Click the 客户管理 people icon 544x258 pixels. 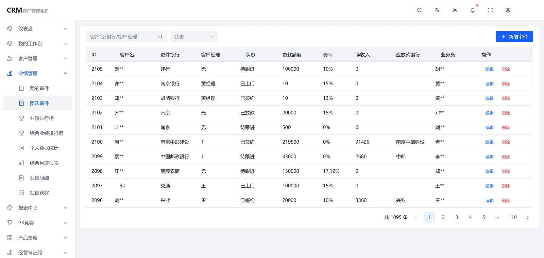pos(10,58)
